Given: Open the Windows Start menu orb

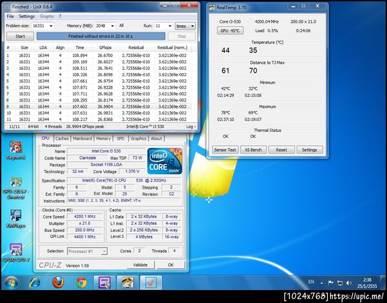Looking at the screenshot, I should (11, 283).
